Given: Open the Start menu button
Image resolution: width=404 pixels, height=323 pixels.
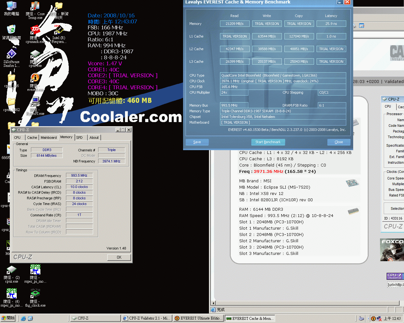Looking at the screenshot, I should pyautogui.click(x=8, y=318).
